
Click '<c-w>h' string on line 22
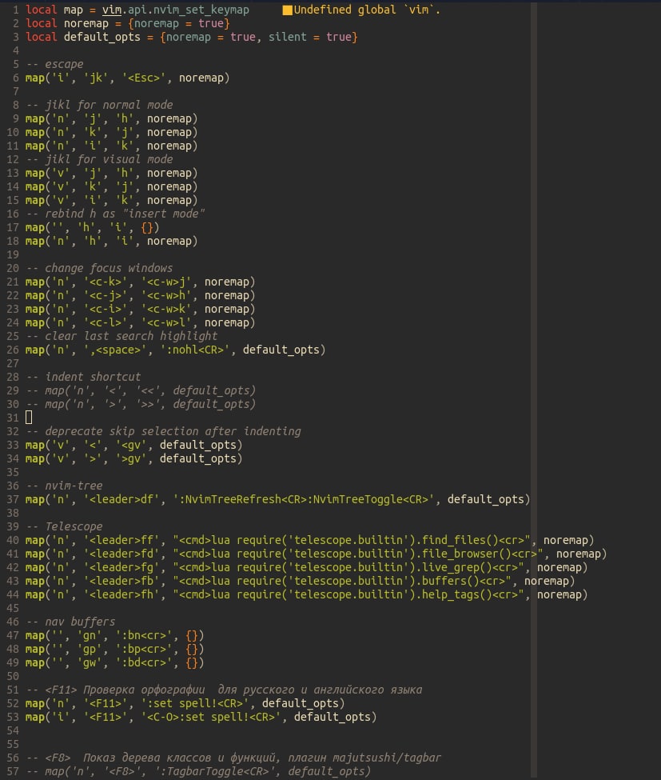click(x=166, y=295)
